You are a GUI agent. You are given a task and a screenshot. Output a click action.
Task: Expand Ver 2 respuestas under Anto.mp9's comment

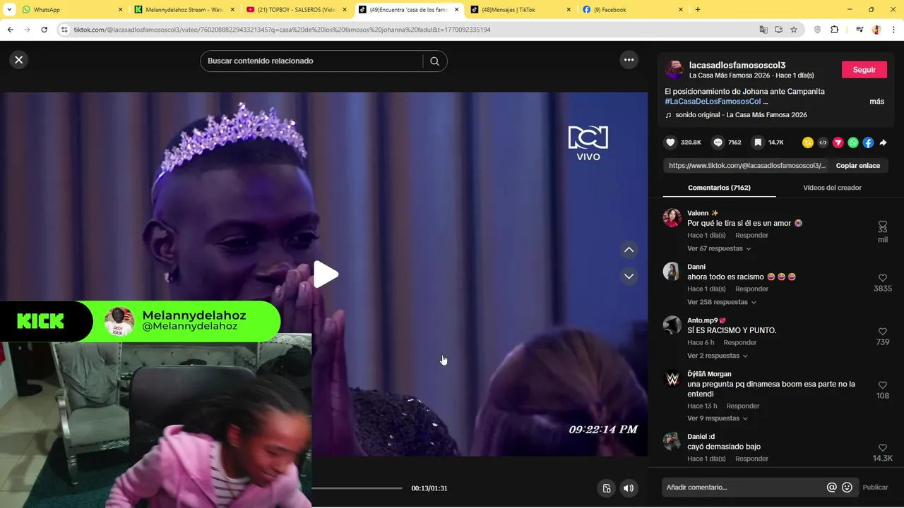click(x=716, y=356)
